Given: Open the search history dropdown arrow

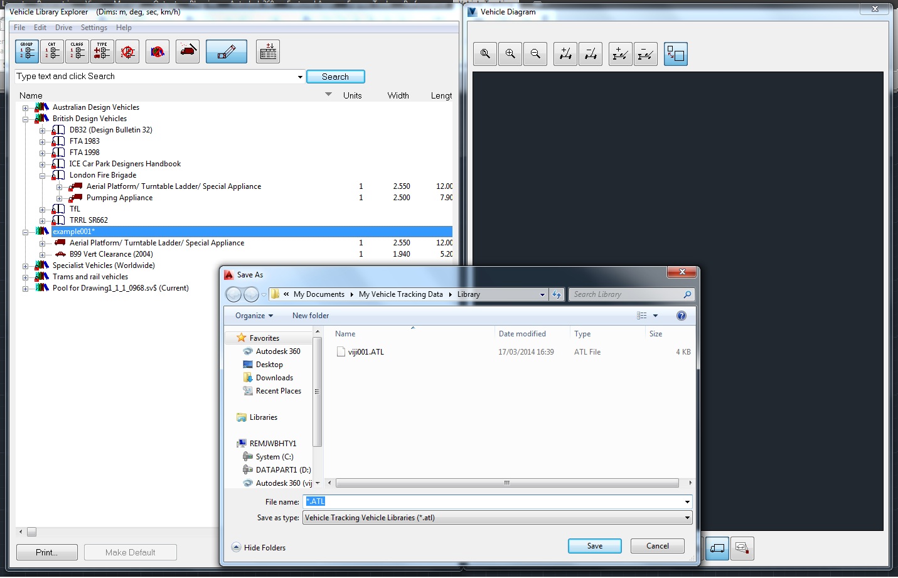Looking at the screenshot, I should coord(300,77).
